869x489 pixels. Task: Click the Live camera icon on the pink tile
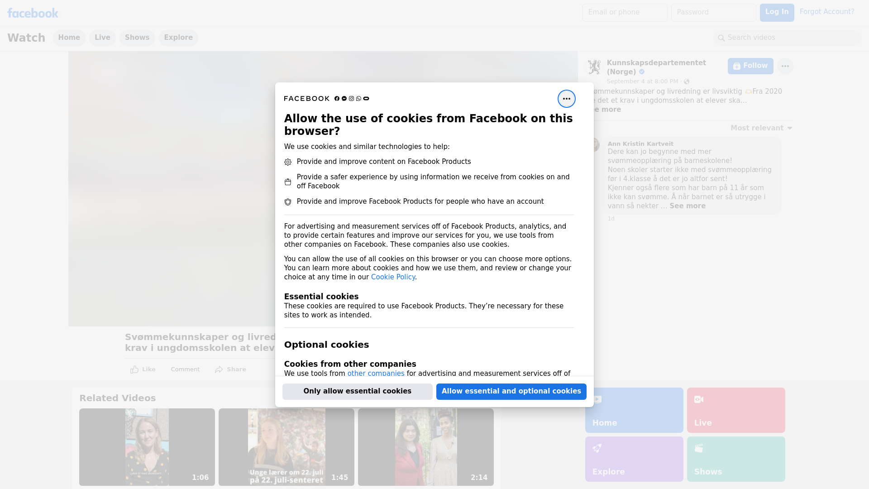(x=699, y=399)
